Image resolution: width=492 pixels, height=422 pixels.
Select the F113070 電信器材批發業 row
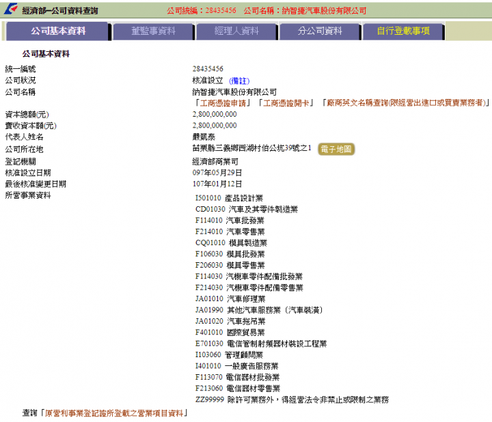(237, 377)
